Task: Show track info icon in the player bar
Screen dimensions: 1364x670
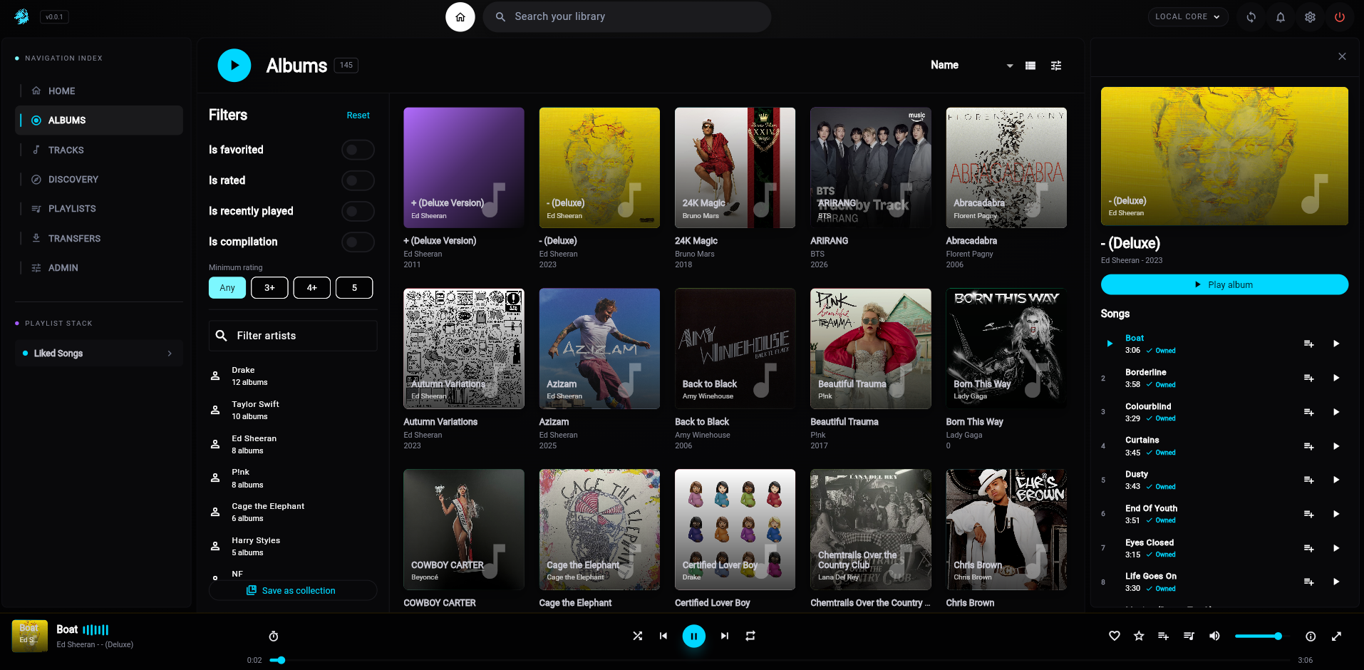Action: tap(1311, 636)
